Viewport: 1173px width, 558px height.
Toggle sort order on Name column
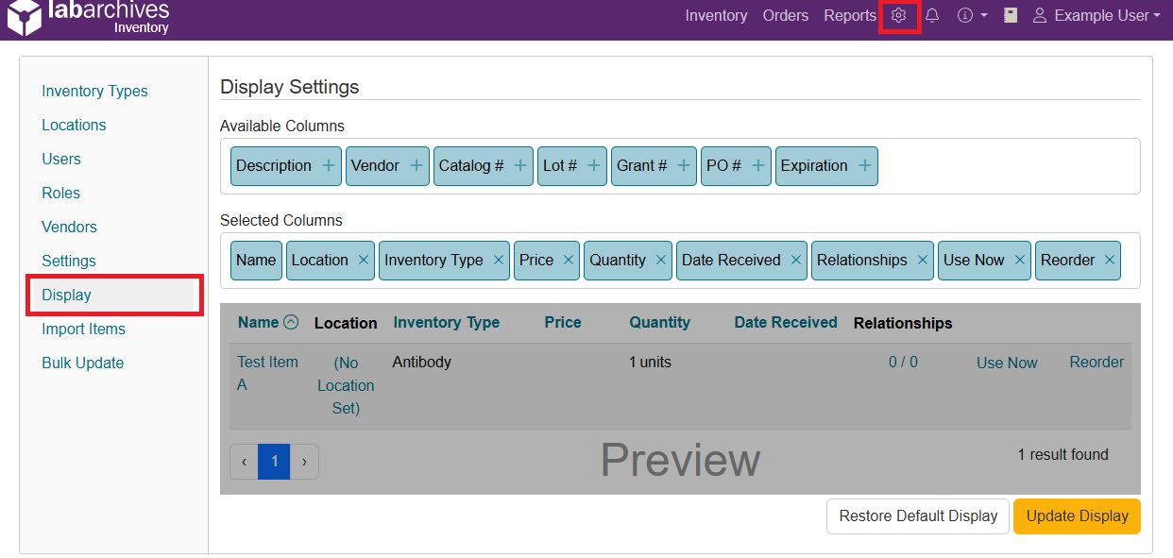coord(291,322)
